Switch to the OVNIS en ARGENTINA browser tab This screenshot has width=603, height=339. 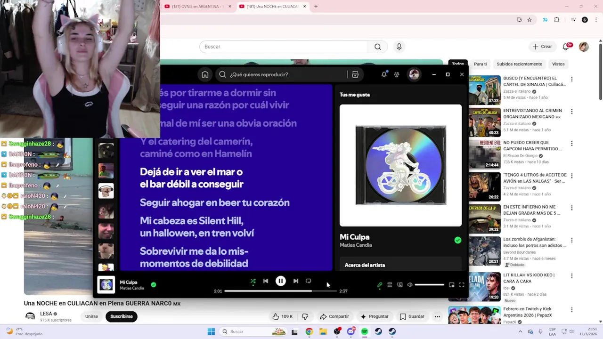click(197, 7)
